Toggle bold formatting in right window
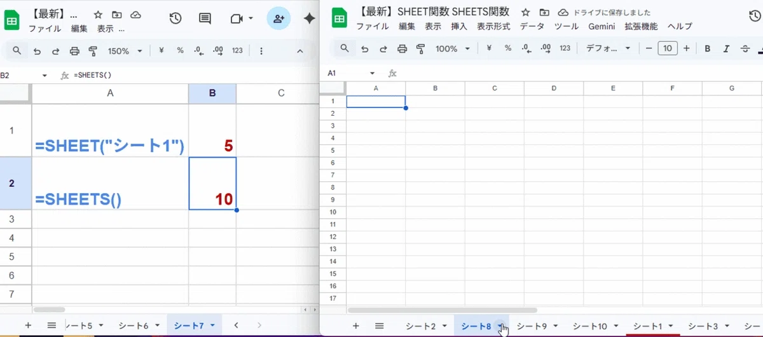763x337 pixels. (707, 48)
